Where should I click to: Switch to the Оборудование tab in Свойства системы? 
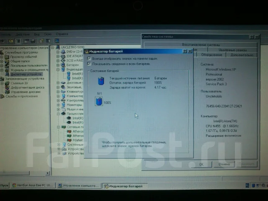pos(211,55)
